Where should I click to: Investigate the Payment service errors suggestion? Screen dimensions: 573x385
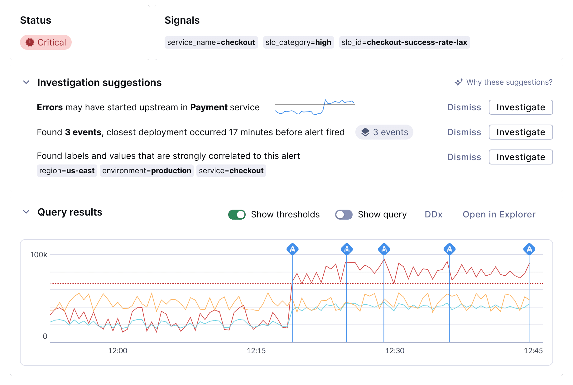(521, 107)
